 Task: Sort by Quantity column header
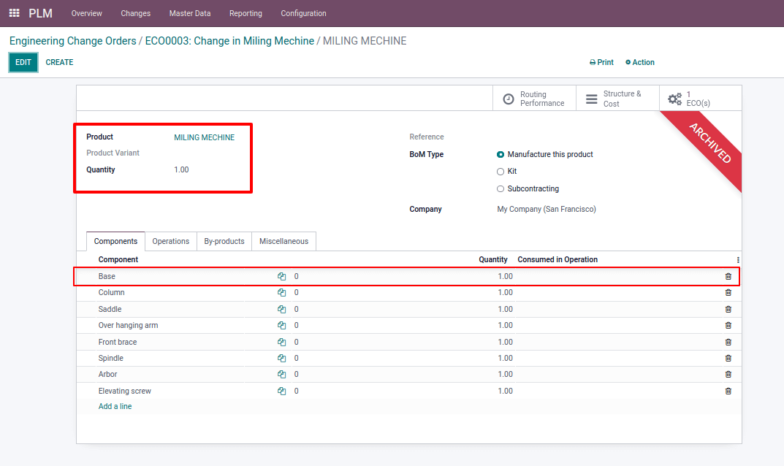click(x=493, y=259)
